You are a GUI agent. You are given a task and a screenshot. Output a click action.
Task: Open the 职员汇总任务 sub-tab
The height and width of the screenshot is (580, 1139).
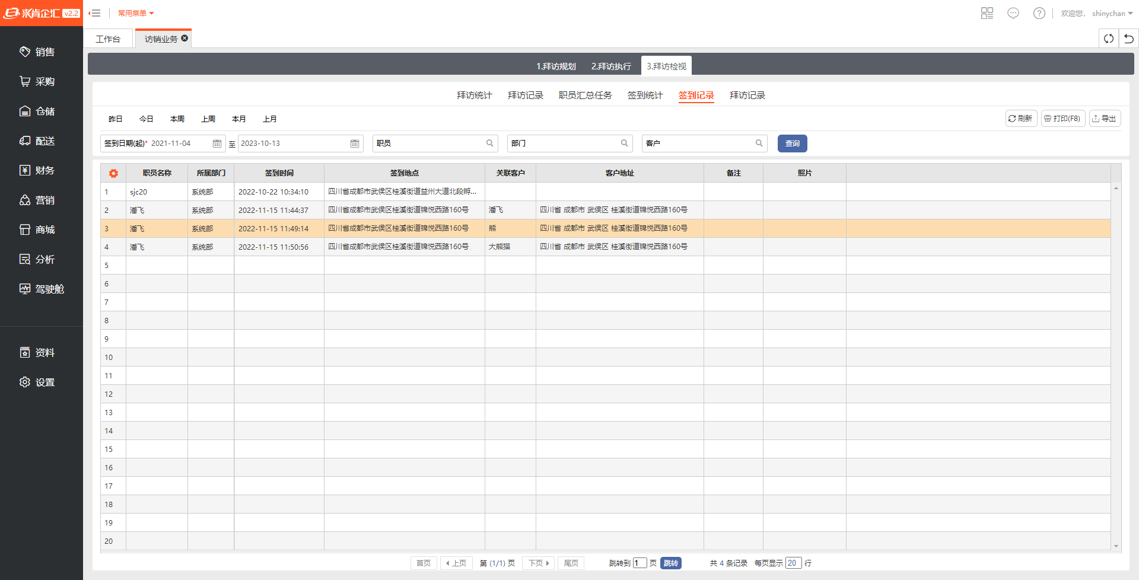tap(585, 95)
